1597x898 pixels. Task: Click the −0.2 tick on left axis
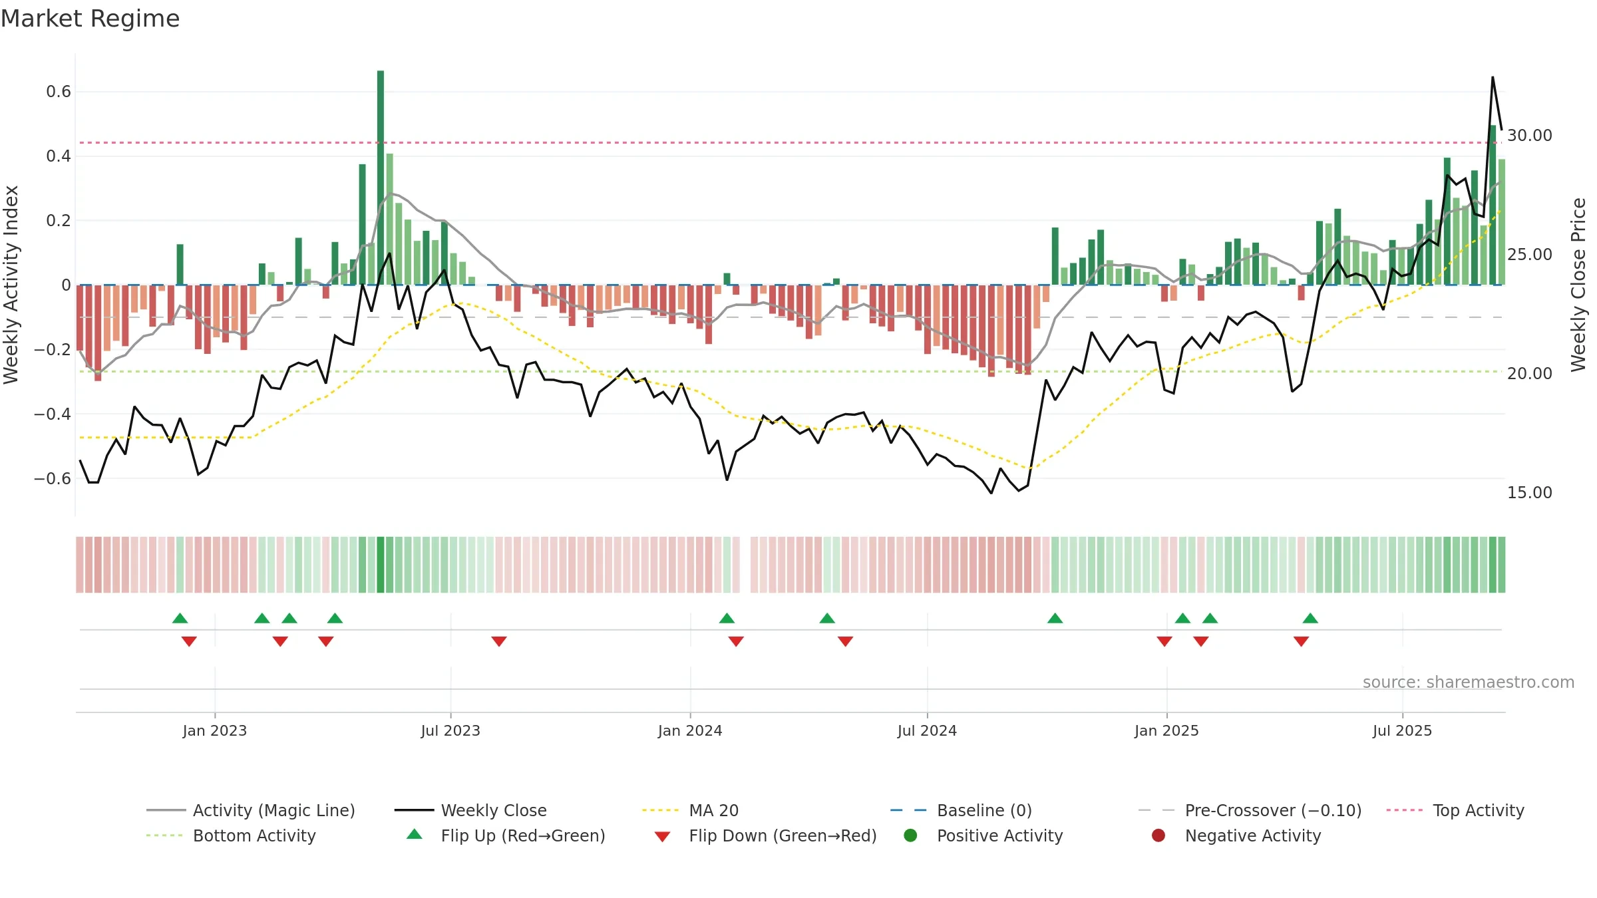(x=53, y=350)
